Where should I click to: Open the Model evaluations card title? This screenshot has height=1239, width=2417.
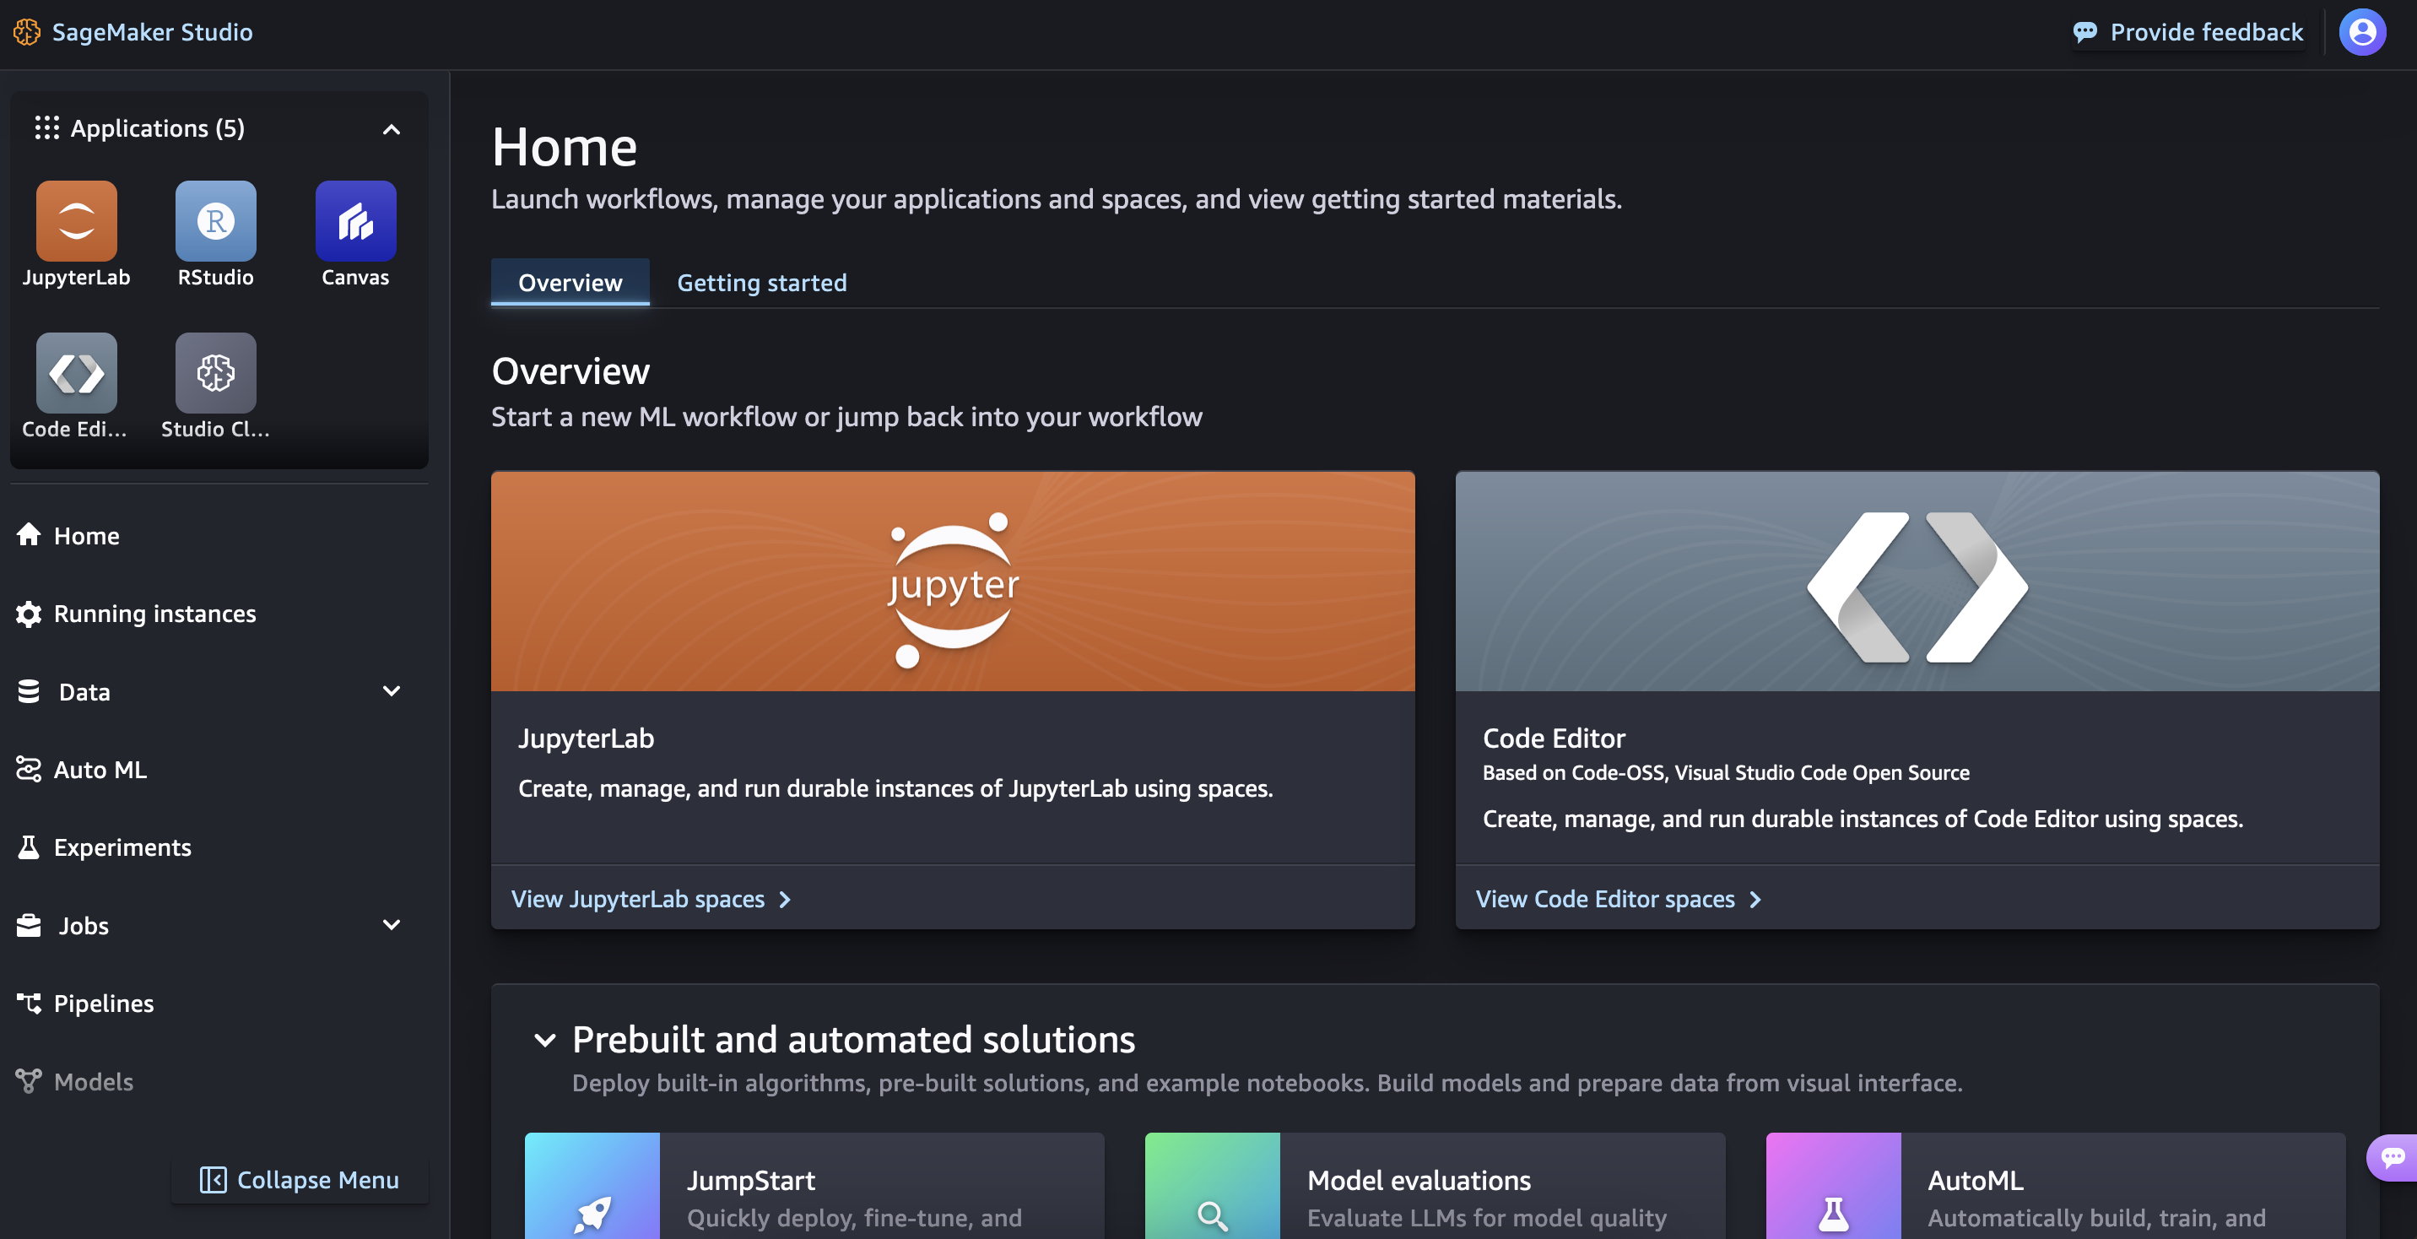pos(1419,1180)
